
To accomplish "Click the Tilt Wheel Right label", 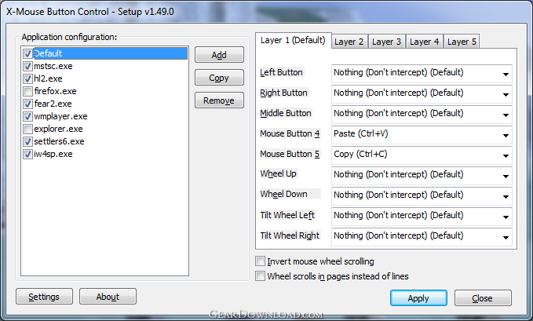I will tap(290, 235).
